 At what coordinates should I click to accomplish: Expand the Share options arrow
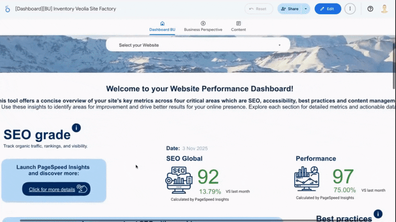(306, 9)
